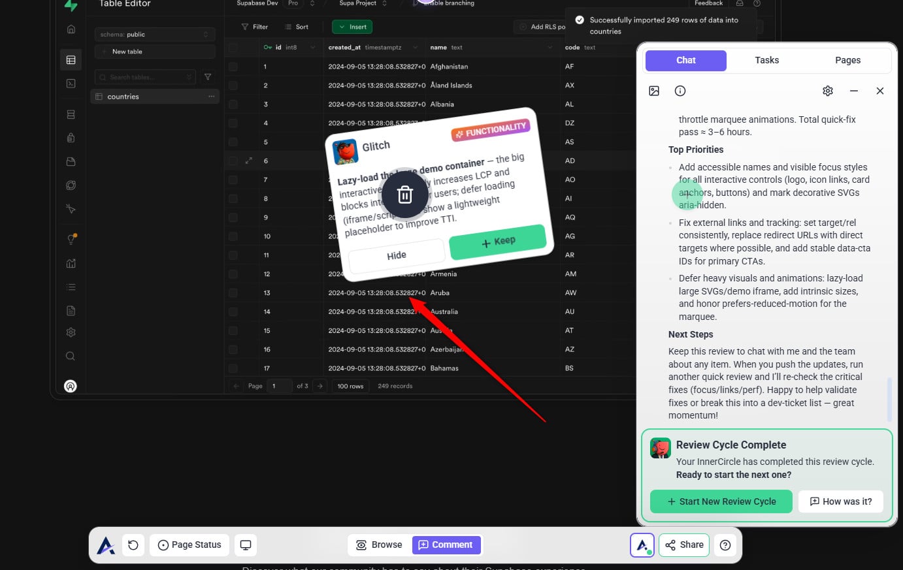Screen dimensions: 903x570
Task: Expand the schema public dropdown
Action: coord(154,35)
